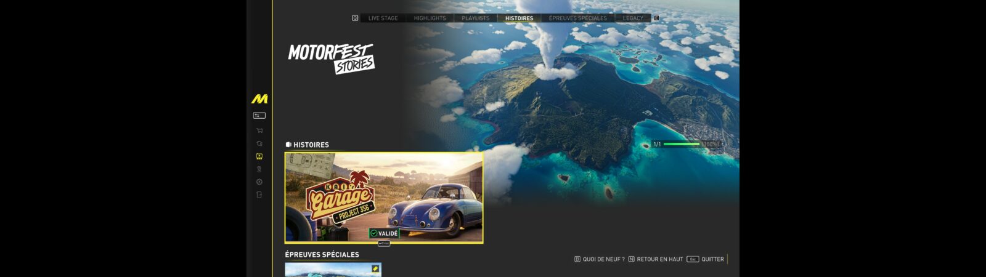The width and height of the screenshot is (986, 277).
Task: Open the vehicle collection icon in sidebar
Action: coord(259,143)
